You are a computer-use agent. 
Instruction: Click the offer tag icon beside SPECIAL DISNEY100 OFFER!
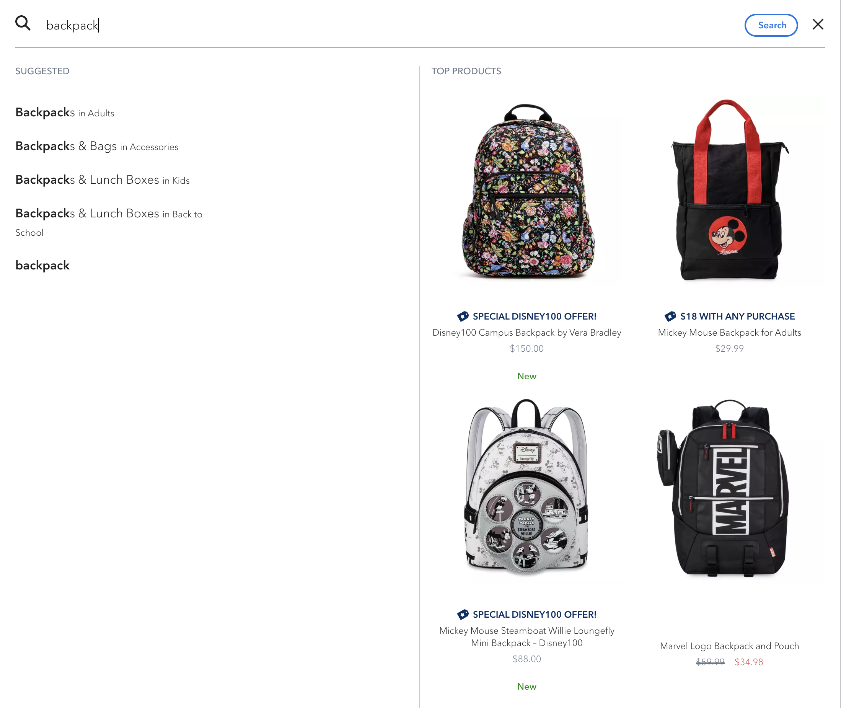[464, 316]
